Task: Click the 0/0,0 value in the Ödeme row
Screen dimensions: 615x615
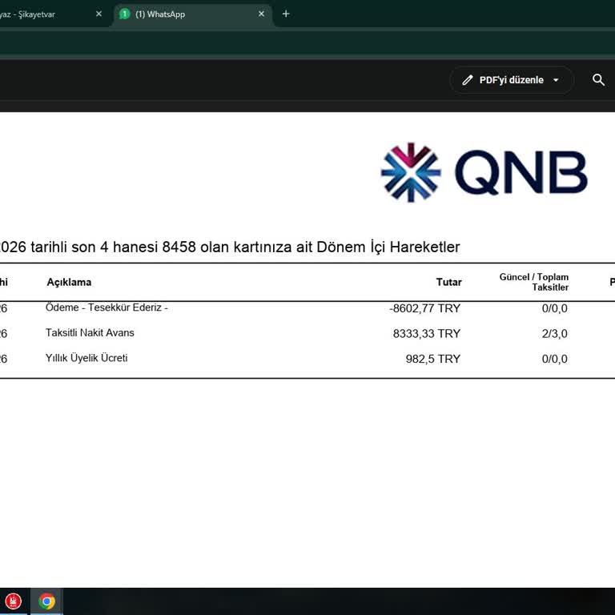Action: tap(555, 308)
